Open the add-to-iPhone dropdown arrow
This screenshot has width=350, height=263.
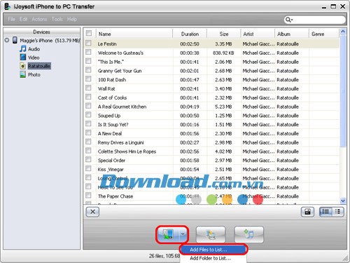point(183,234)
